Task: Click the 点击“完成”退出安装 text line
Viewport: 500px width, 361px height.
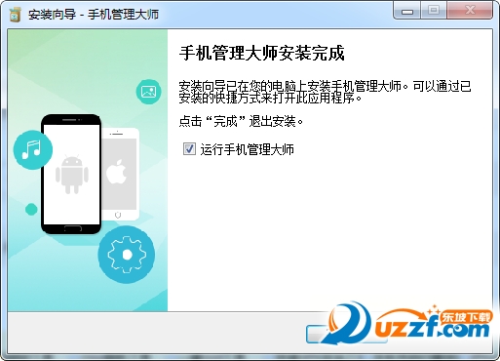Action: (x=241, y=122)
